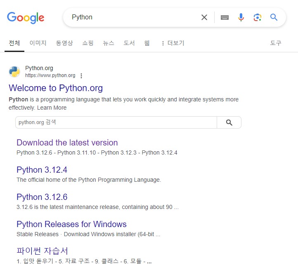
Task: Open the on-screen keyboard input tool
Action: click(x=225, y=17)
